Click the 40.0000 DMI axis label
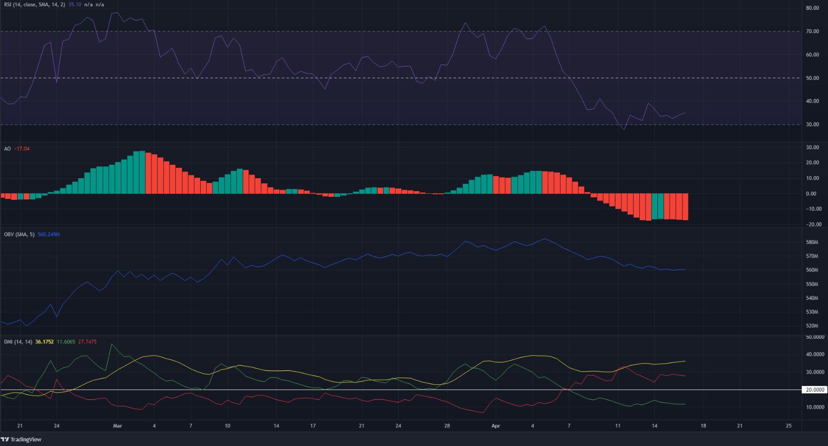The width and height of the screenshot is (828, 446). pos(816,355)
